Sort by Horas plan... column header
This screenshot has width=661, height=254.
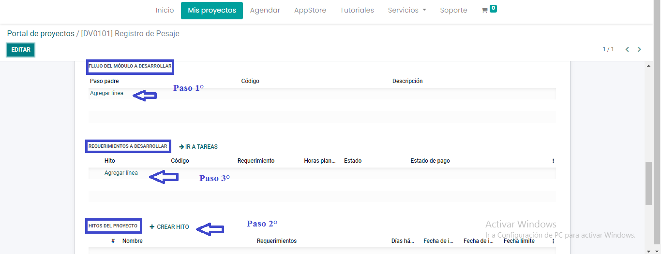pyautogui.click(x=320, y=161)
